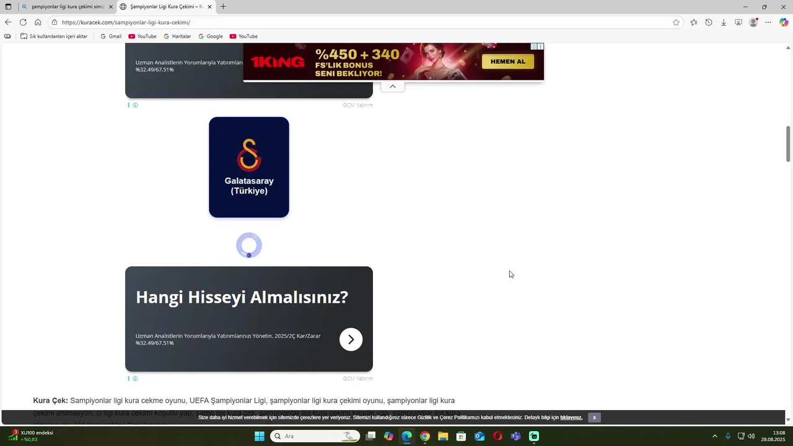Go to browser home page icon
793x446 pixels.
pos(38,22)
